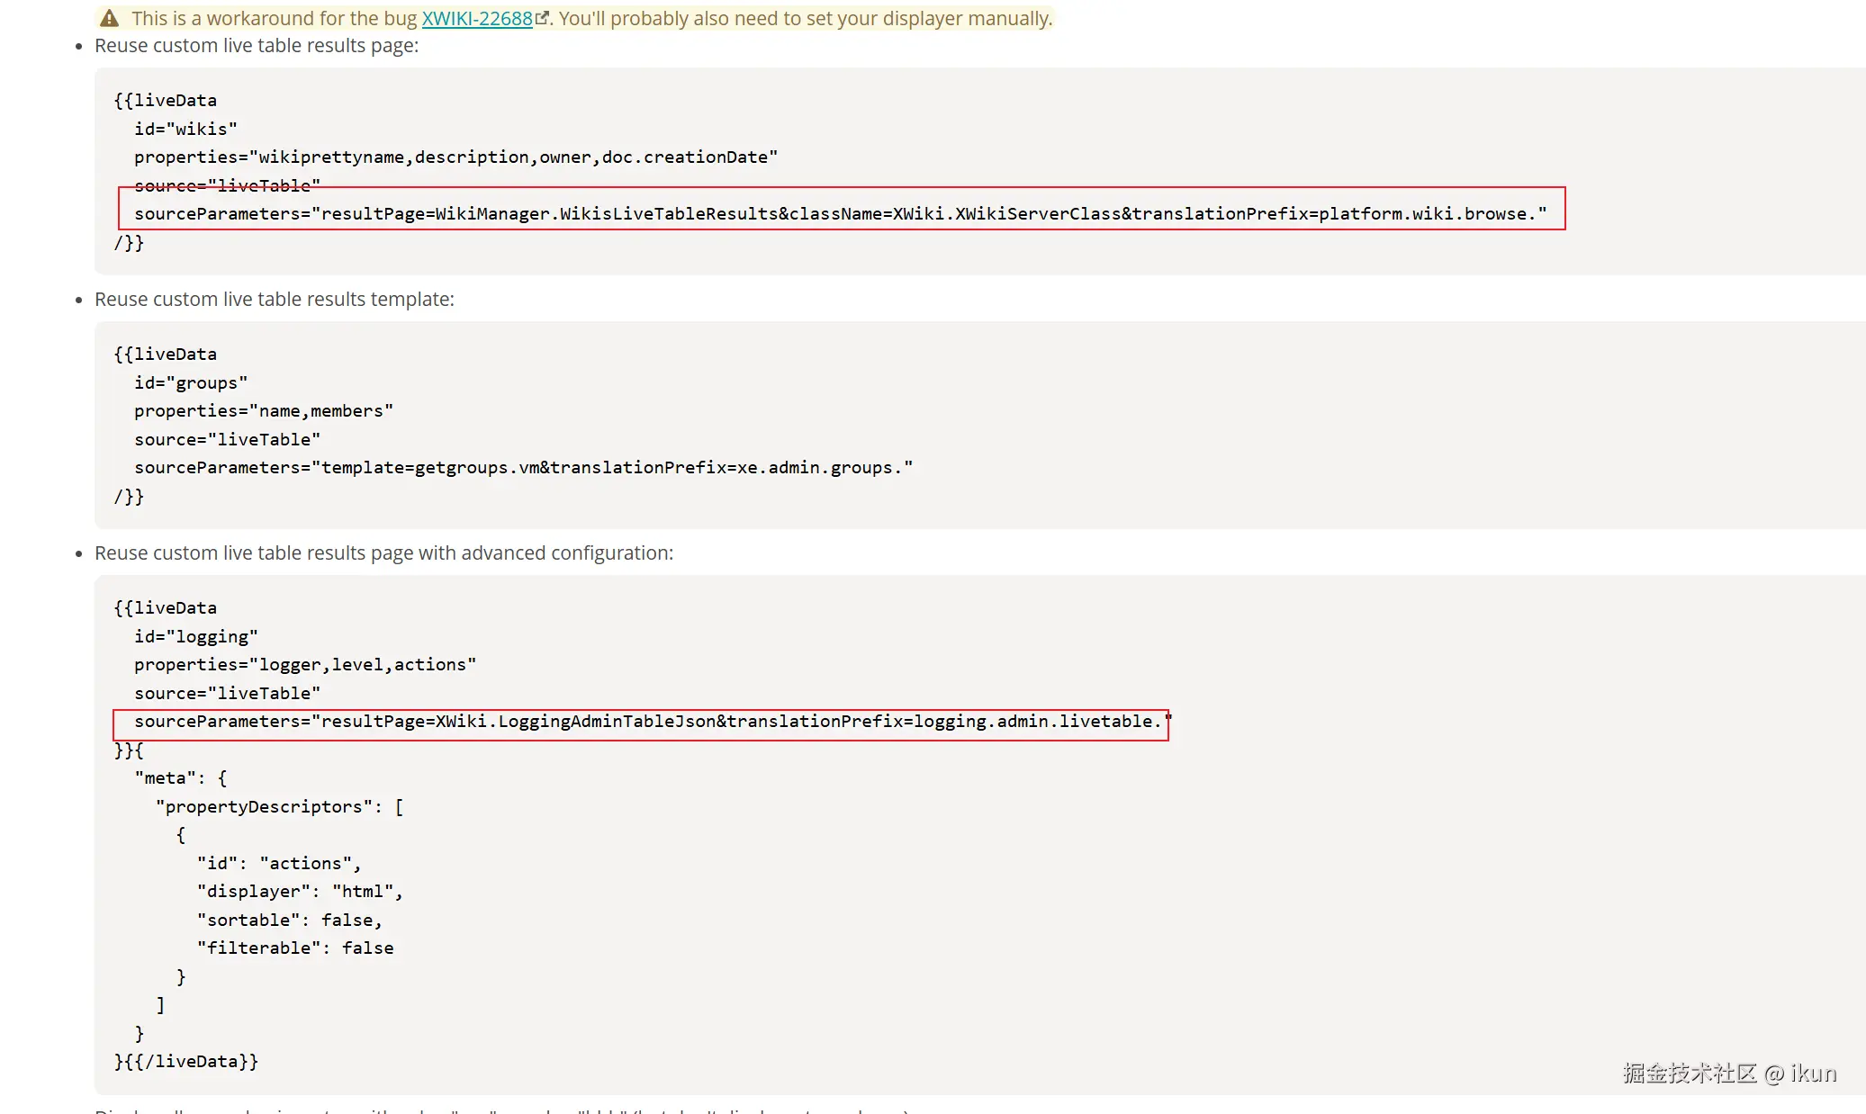Click the 'Reuse custom live table results page:' text
The image size is (1866, 1114).
click(257, 46)
